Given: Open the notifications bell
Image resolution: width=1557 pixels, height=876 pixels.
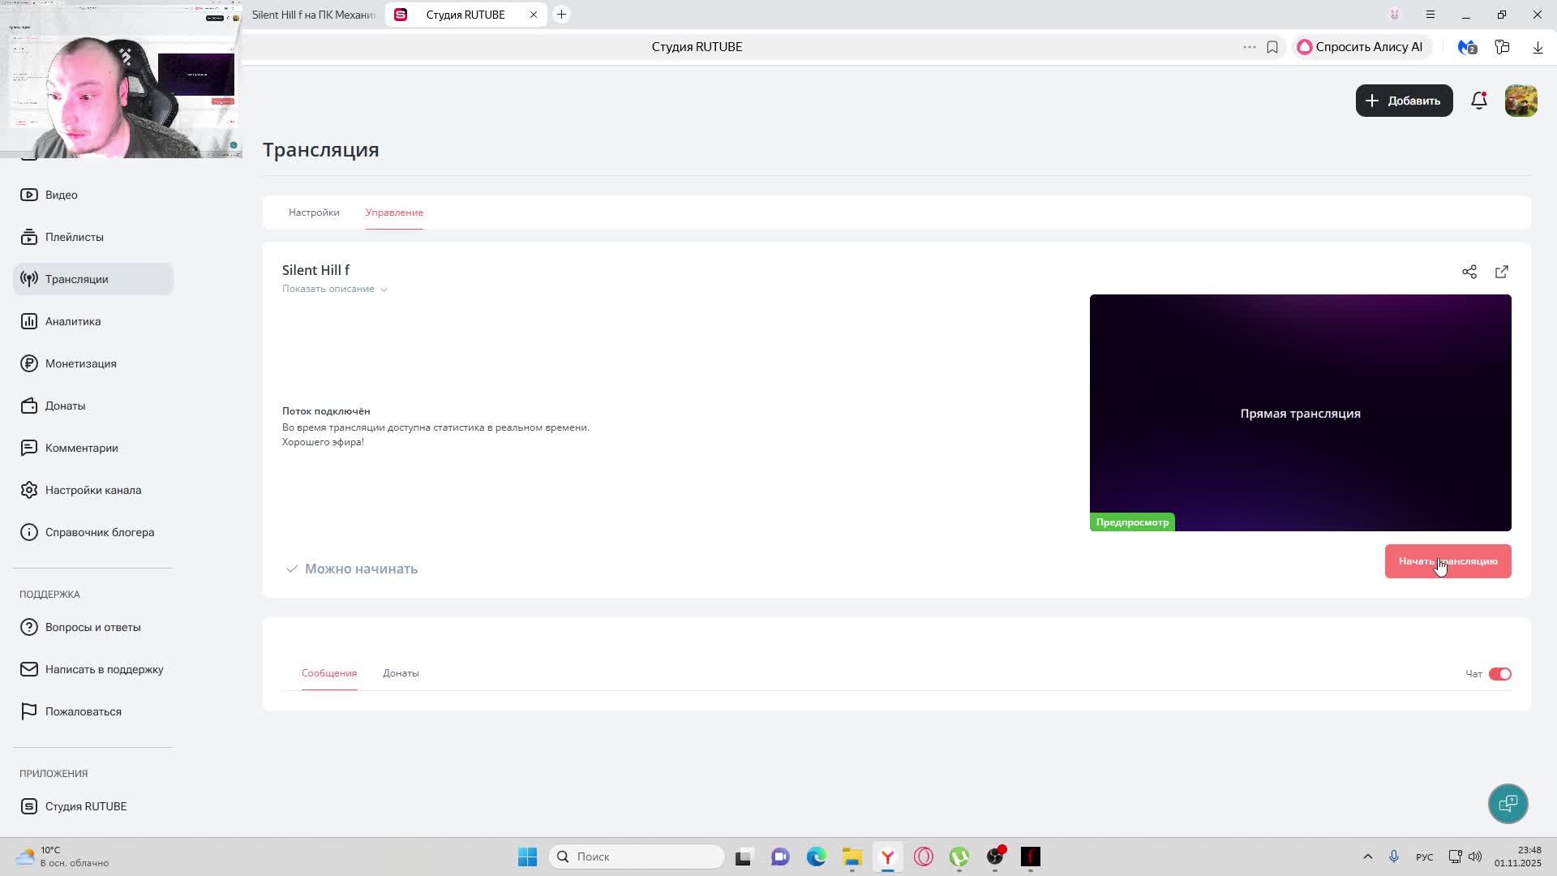Looking at the screenshot, I should coord(1478,101).
